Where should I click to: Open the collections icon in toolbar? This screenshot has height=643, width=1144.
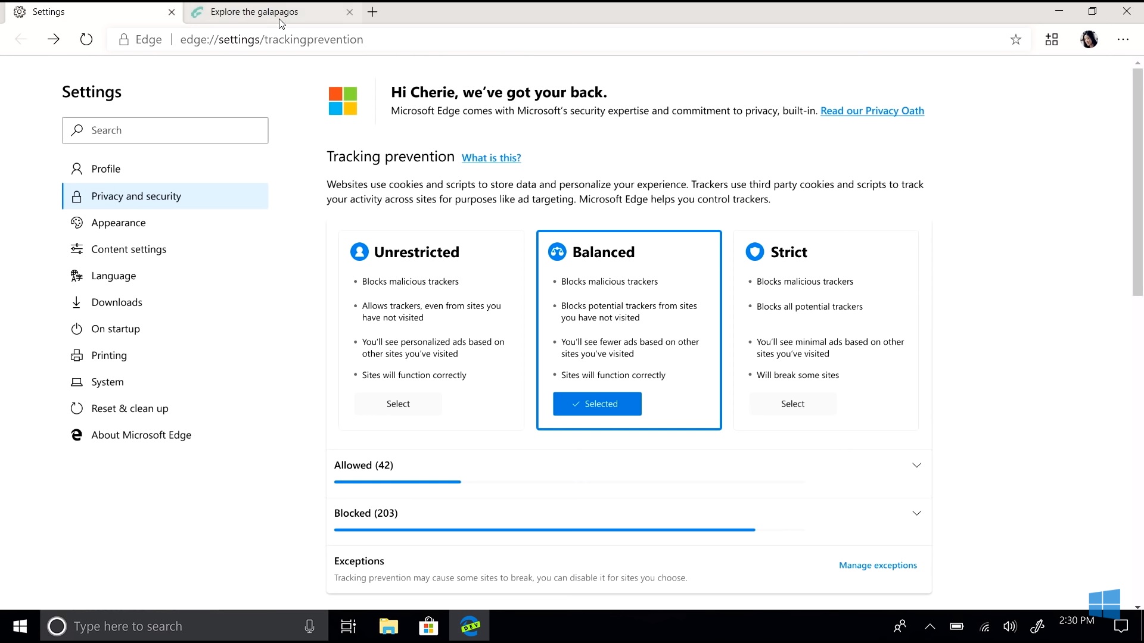tap(1052, 39)
